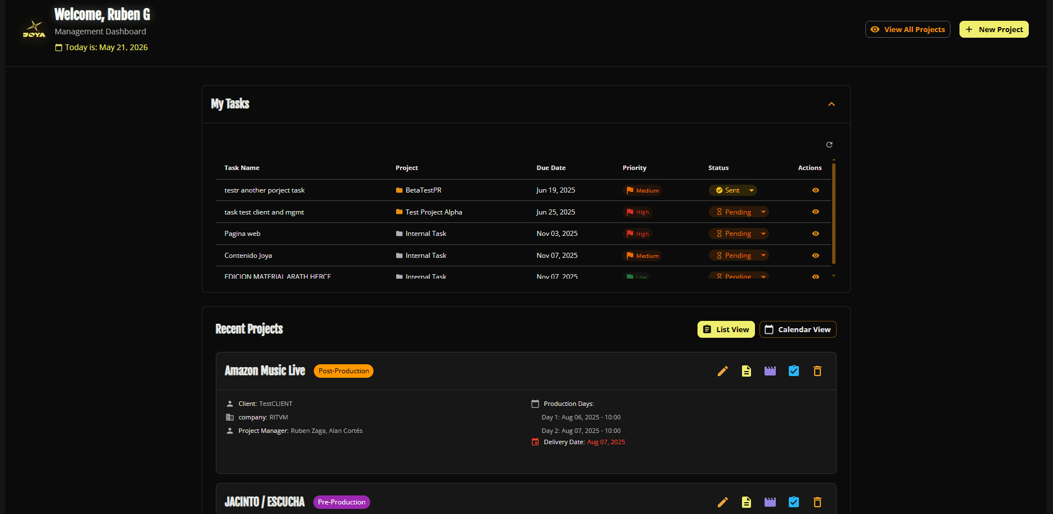This screenshot has height=514, width=1053.
Task: Click the Medium flag for Contenido Joya
Action: (x=630, y=256)
